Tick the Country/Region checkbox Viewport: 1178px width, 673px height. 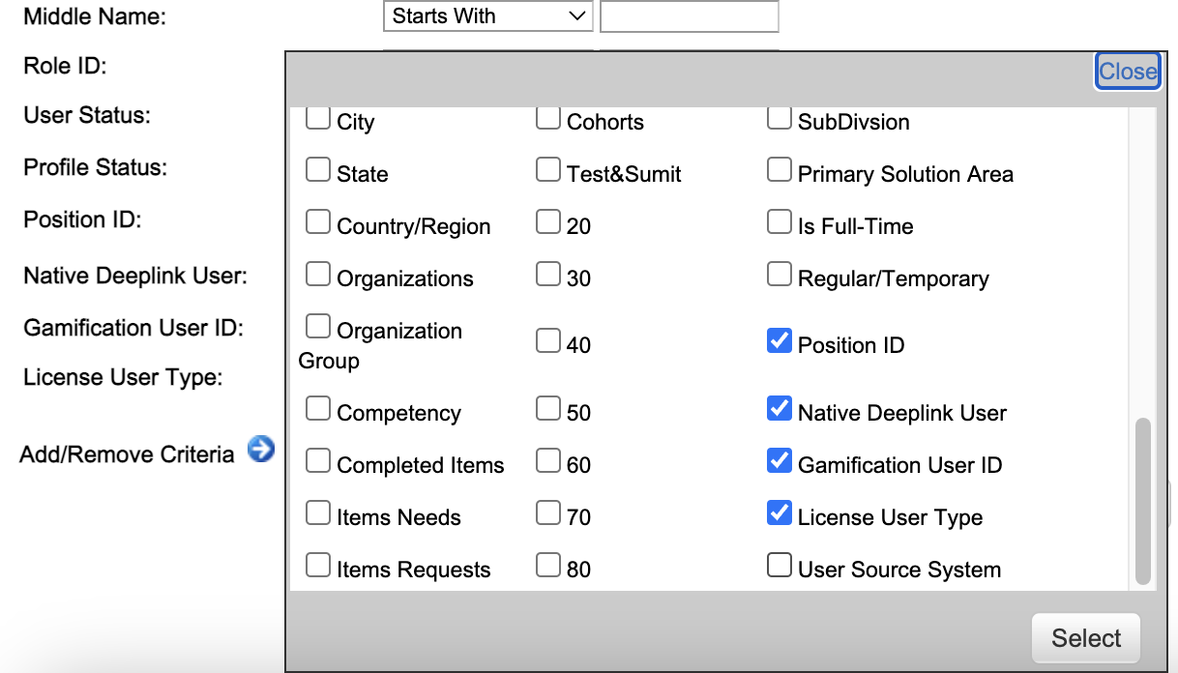318,222
